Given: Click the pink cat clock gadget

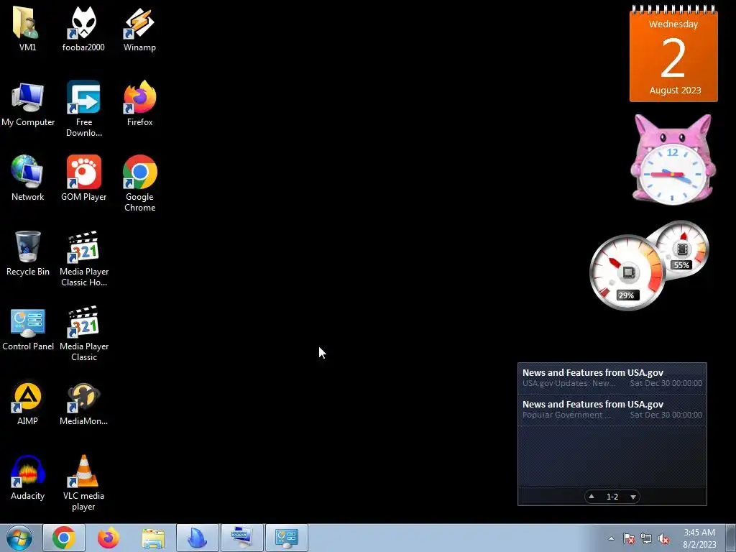Looking at the screenshot, I should pyautogui.click(x=673, y=160).
